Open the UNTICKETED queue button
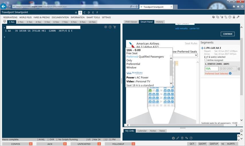Image resolution: width=245 pixels, height=146 pixels. pyautogui.click(x=85, y=144)
